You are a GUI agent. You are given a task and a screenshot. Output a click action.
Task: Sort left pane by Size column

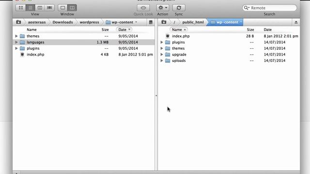105,29
